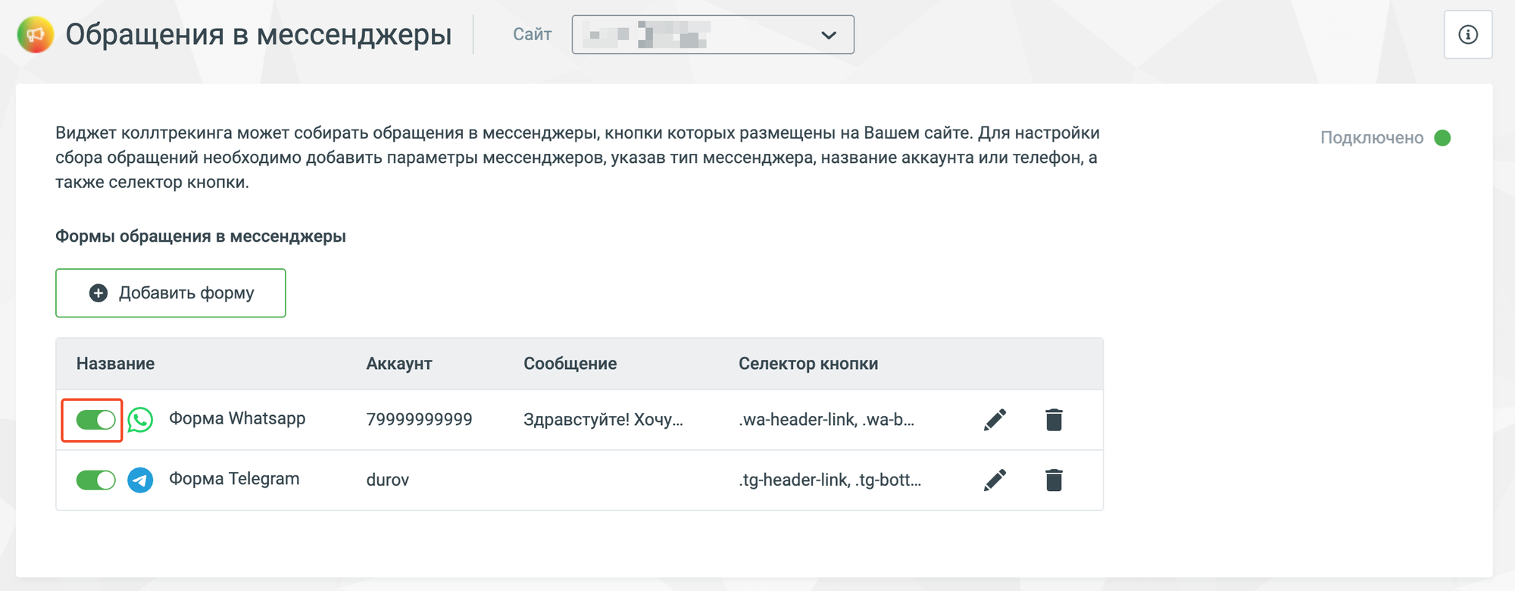This screenshot has height=591, width=1515.
Task: Open the Сайт site dropdown
Action: pyautogui.click(x=713, y=35)
